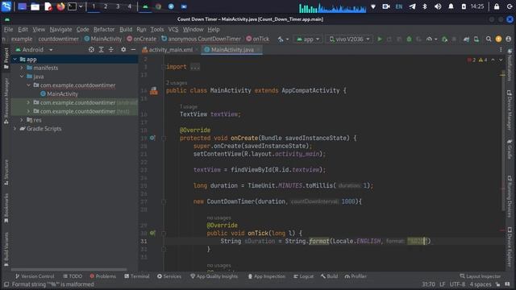Viewport: 516px width, 290px height.
Task: Open the Logcat tool window
Action: tap(303, 276)
